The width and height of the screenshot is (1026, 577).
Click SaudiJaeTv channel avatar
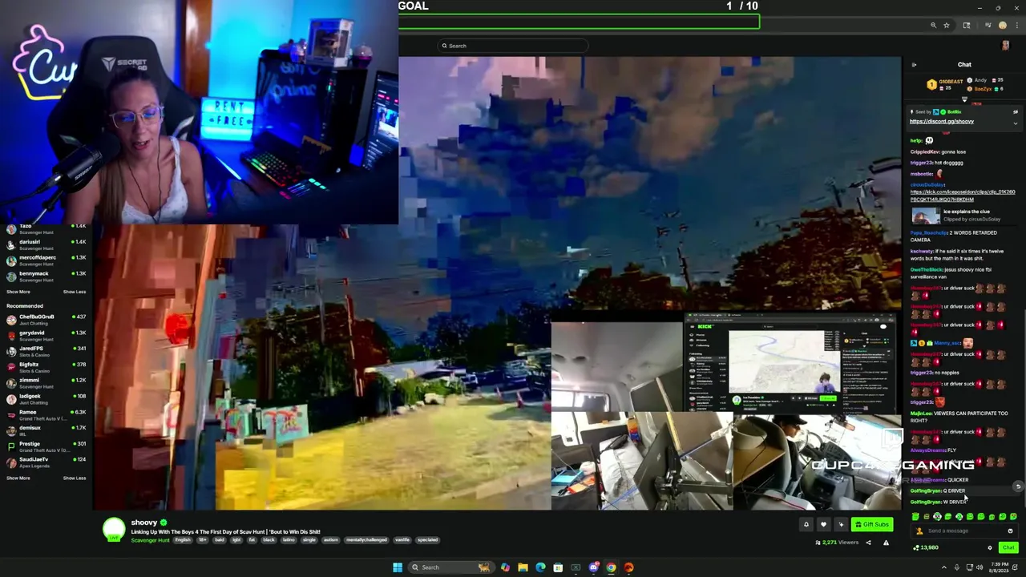(x=10, y=462)
